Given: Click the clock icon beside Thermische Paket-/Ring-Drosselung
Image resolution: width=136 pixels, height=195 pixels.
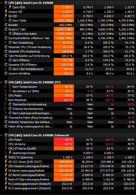Looking at the screenshot, I should click(6, 118).
